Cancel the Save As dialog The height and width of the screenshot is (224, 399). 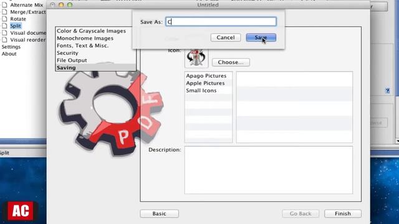[226, 37]
